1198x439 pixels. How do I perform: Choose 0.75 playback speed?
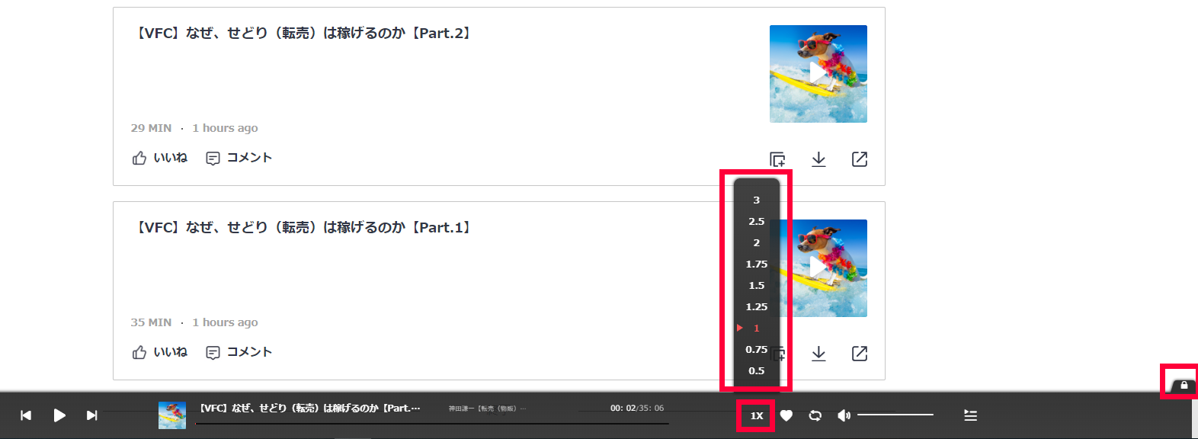click(x=757, y=349)
